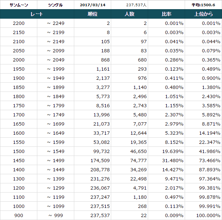222x220 pixels.
Task: Click rank value 868 in 2000 row
Action: pos(93,60)
